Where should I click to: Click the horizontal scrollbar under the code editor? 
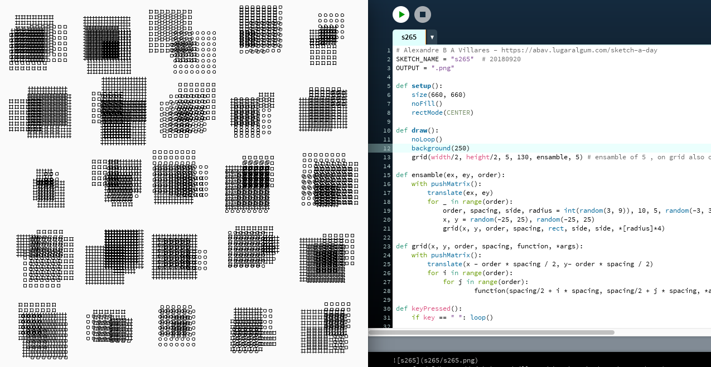491,332
